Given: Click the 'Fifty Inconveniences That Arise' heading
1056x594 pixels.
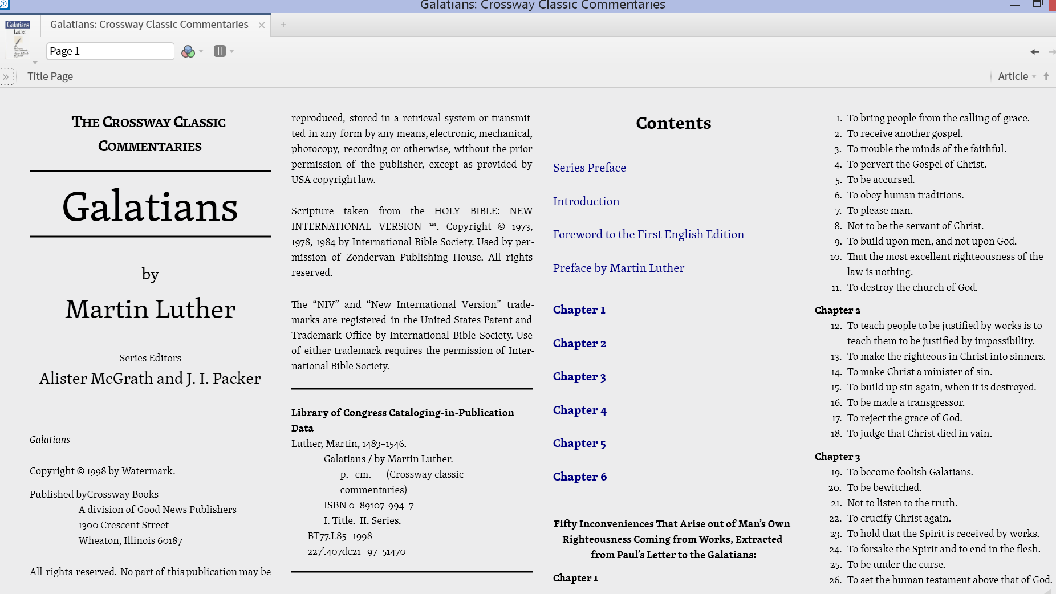Looking at the screenshot, I should (672, 539).
